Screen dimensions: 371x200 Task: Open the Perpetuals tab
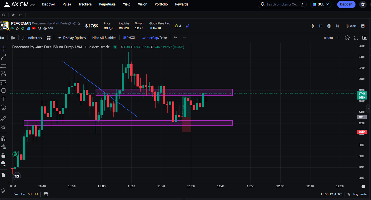[107, 4]
